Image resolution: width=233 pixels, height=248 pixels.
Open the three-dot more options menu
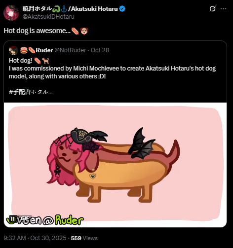(223, 8)
